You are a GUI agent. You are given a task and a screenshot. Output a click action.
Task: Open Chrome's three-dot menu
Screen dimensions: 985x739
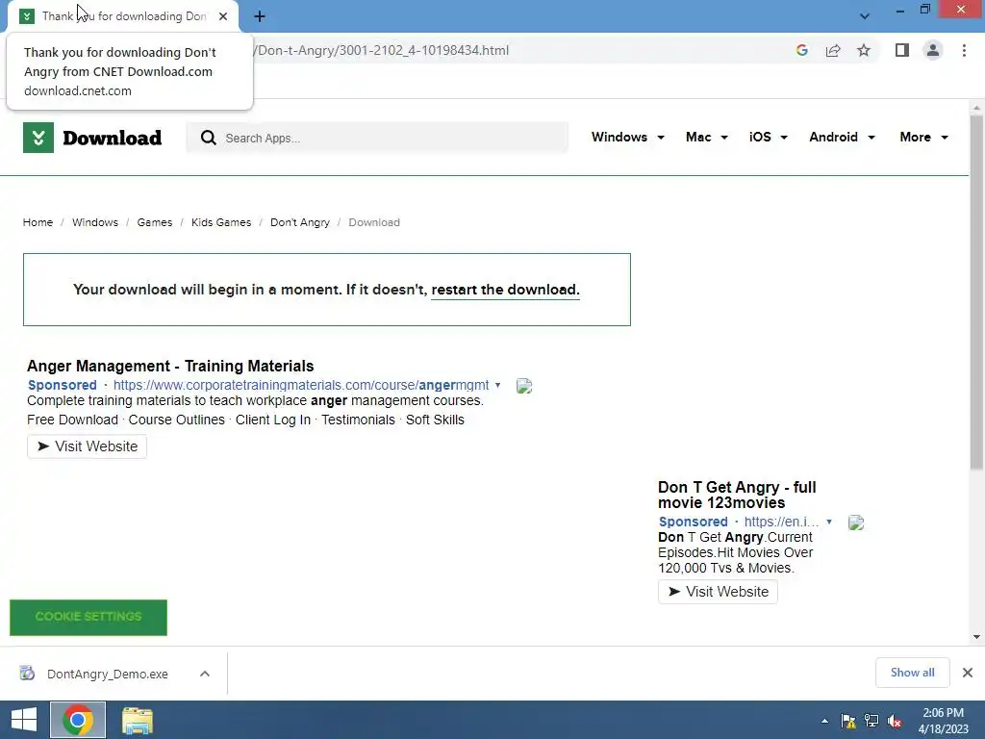[964, 50]
